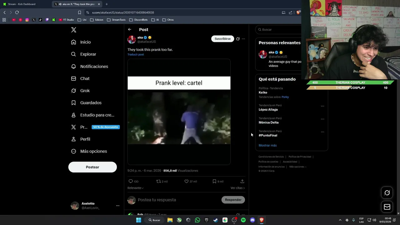Click share post icon

click(x=242, y=181)
